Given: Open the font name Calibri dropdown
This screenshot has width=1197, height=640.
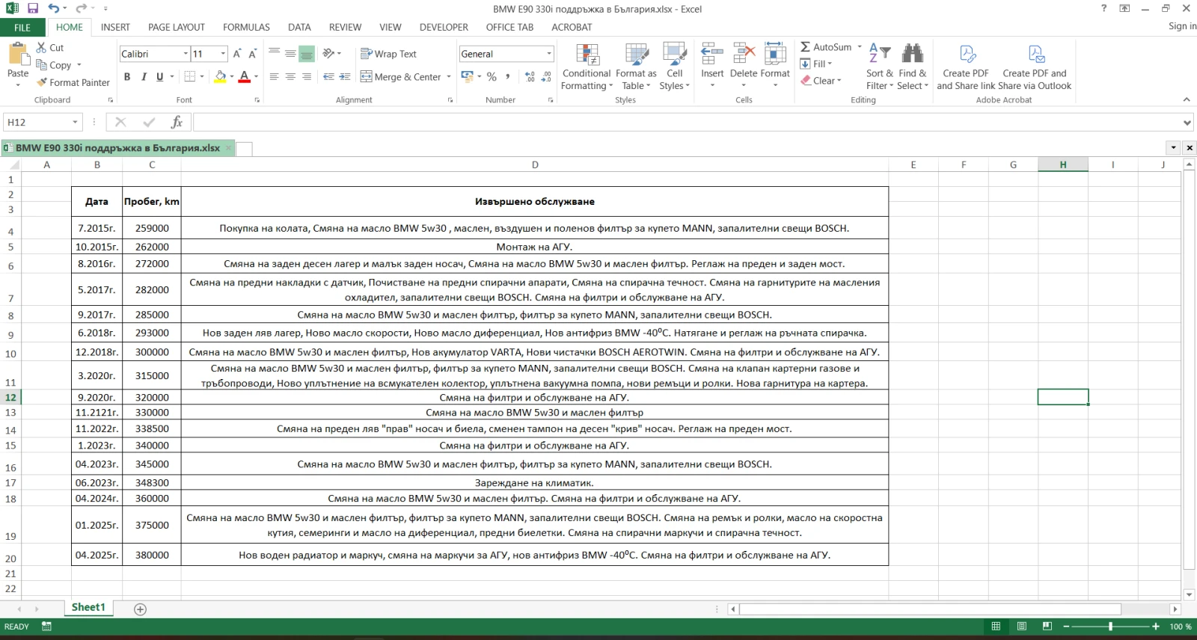Looking at the screenshot, I should pyautogui.click(x=186, y=54).
